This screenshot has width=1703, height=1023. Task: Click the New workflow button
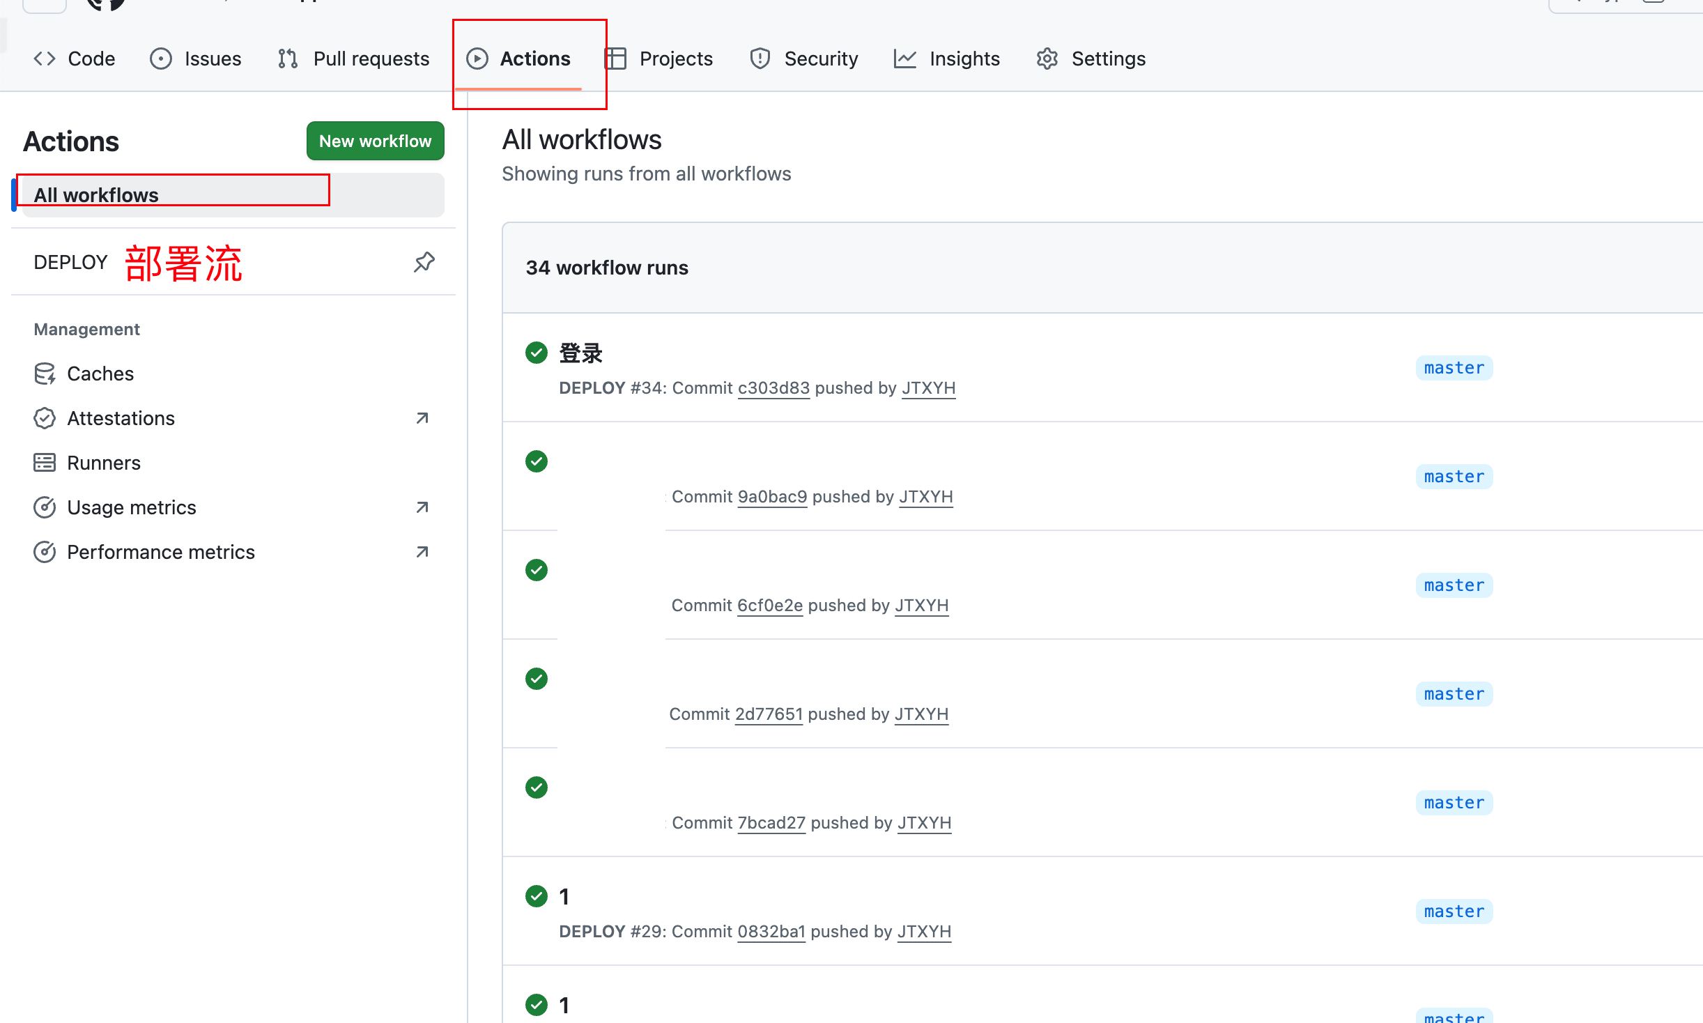375,141
